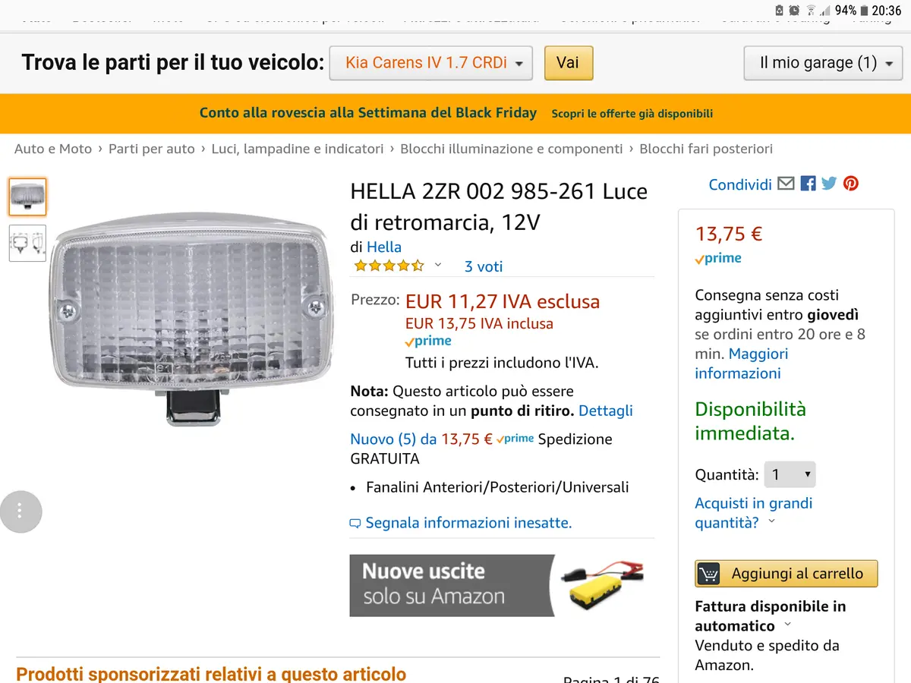Click Scopri le offerte già disponibili banner link

point(632,114)
